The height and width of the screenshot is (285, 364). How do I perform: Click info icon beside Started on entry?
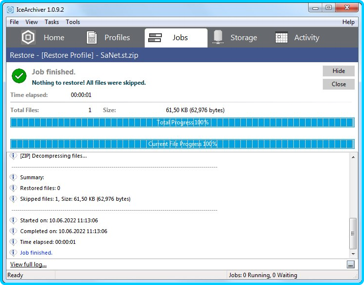pos(13,220)
